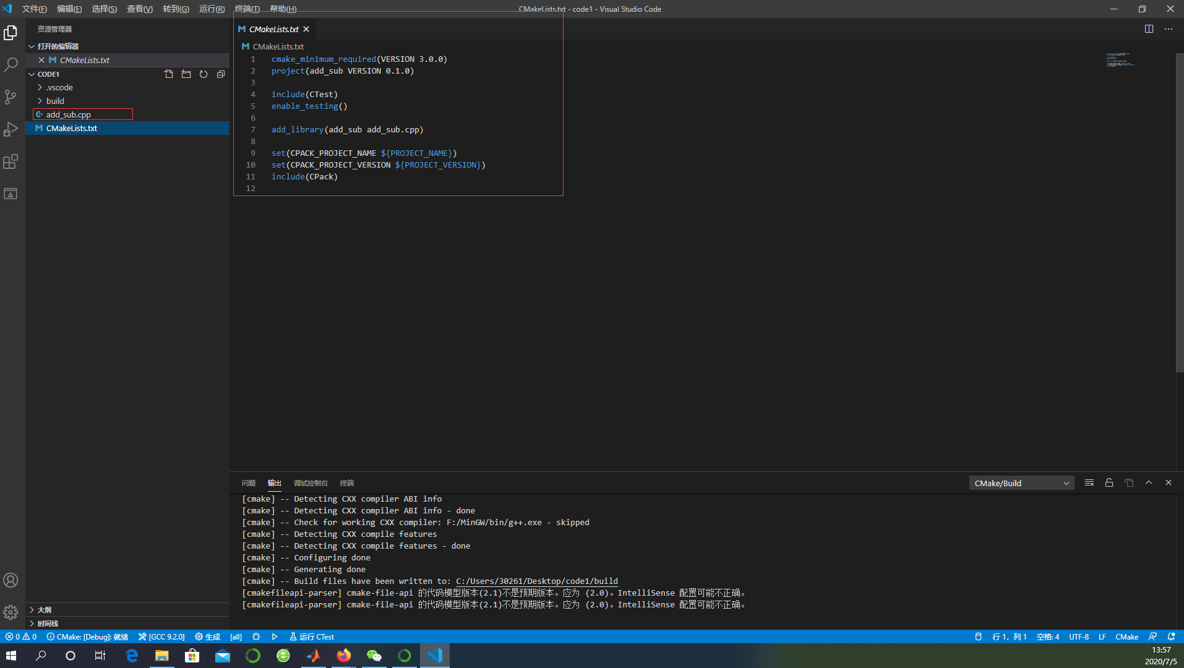Change end of line sequence LF

[x=1102, y=636]
